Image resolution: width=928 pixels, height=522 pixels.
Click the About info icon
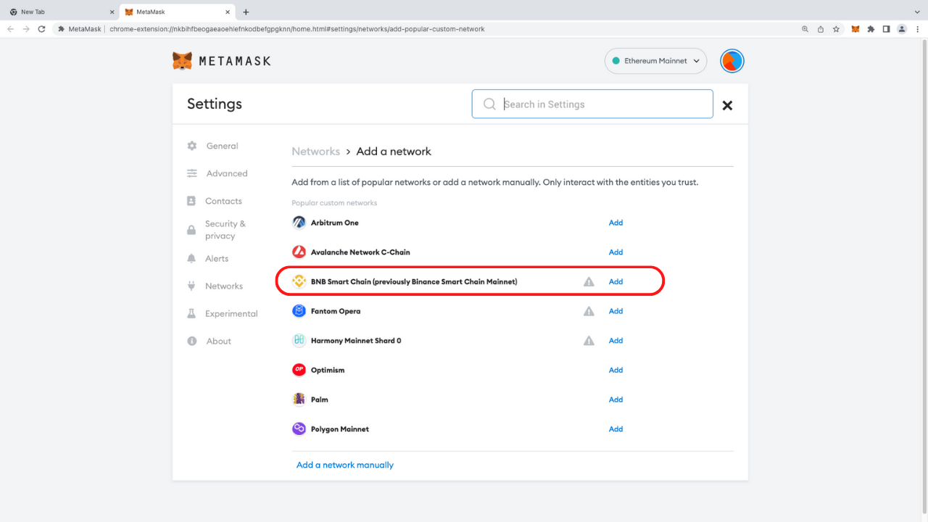tap(192, 341)
